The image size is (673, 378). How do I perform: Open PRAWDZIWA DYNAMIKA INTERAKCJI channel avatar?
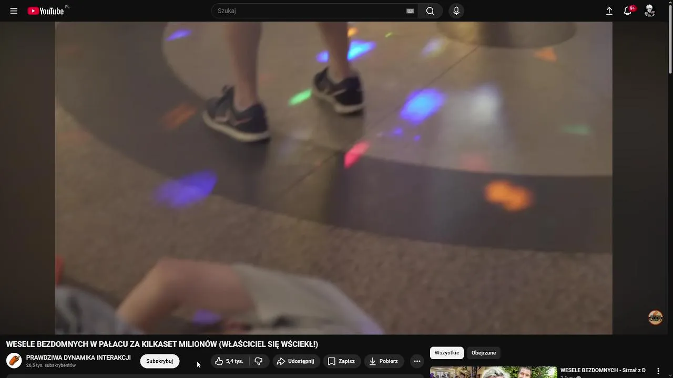tap(14, 361)
